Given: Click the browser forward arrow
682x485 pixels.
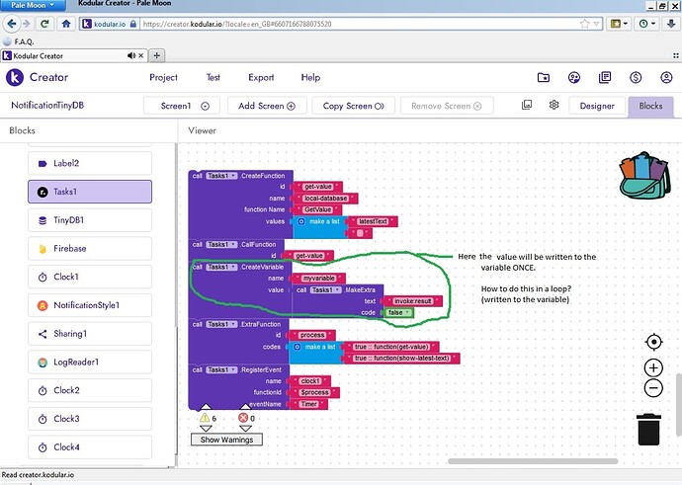Looking at the screenshot, I should 26,24.
